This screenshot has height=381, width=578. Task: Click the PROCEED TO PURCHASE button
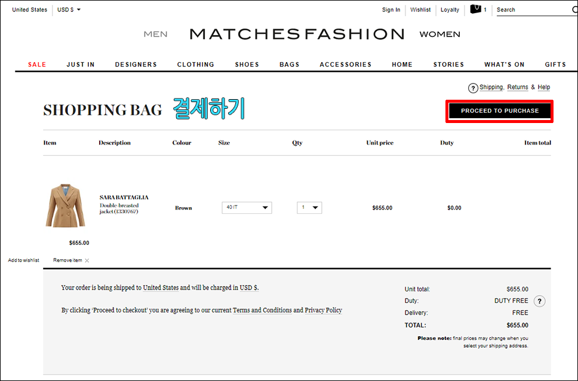[x=500, y=110]
